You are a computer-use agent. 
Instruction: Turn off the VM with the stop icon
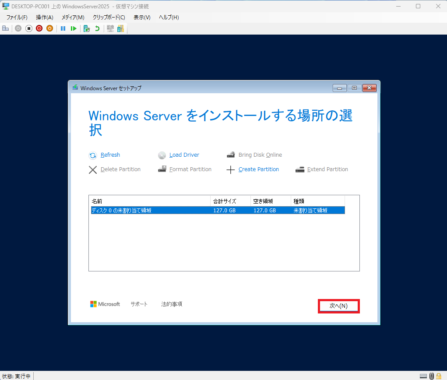pyautogui.click(x=29, y=28)
